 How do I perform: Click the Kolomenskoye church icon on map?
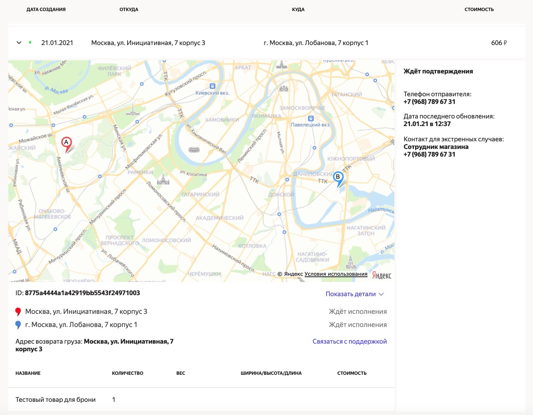coord(351,262)
